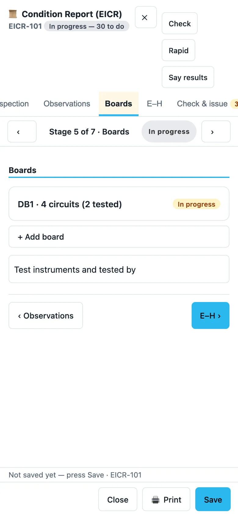Switch to the Observations tab
This screenshot has height=516, width=238.
coord(67,104)
